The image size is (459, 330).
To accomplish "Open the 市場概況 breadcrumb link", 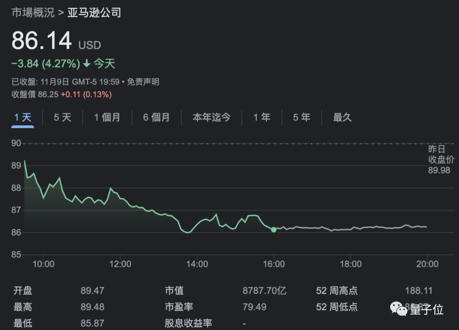I will click(33, 12).
